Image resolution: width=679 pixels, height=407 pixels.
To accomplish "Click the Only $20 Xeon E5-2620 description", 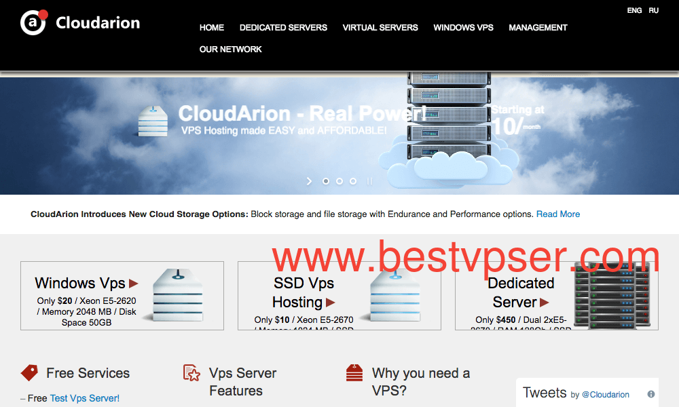I will [87, 311].
